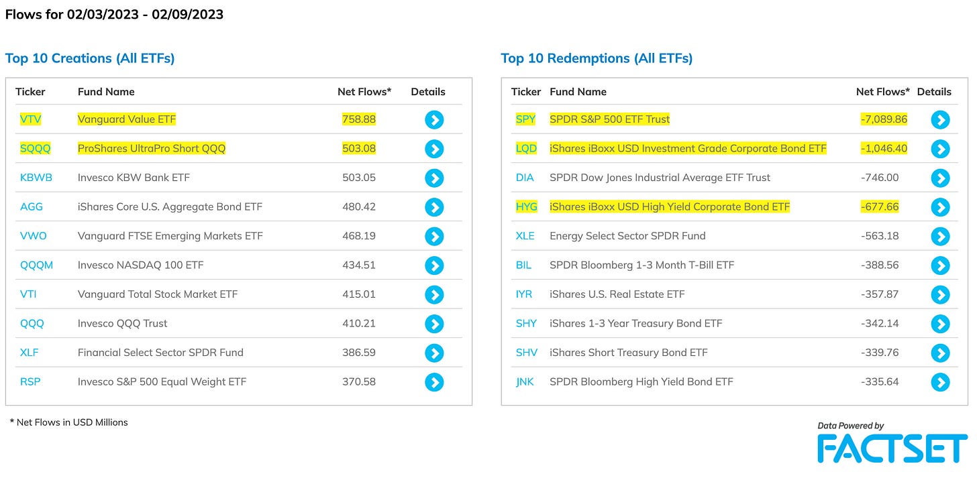Click the 370.58 net flow value
This screenshot has height=478, width=977.
coord(359,381)
